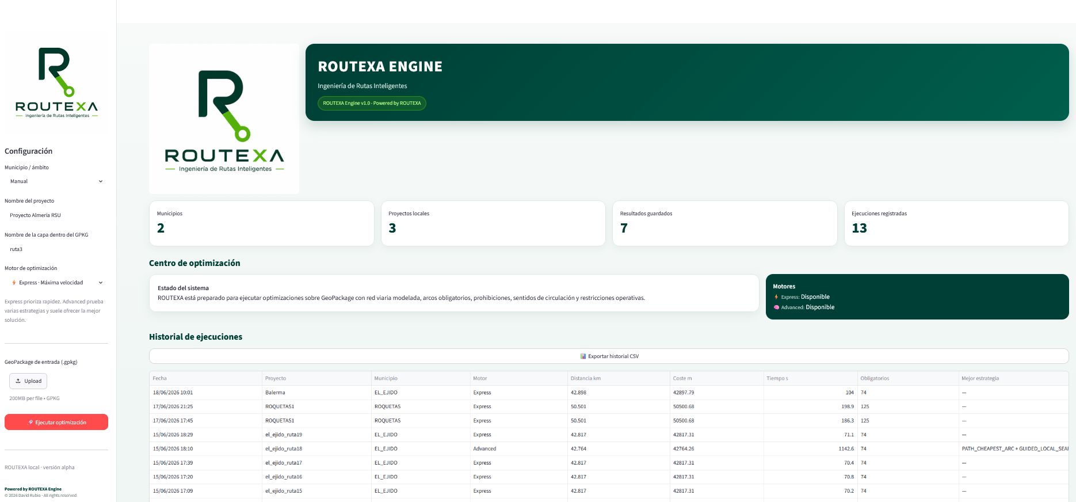1076x502 pixels.
Task: Select the date cell 15/06/2026 18:10
Action: pyautogui.click(x=205, y=448)
